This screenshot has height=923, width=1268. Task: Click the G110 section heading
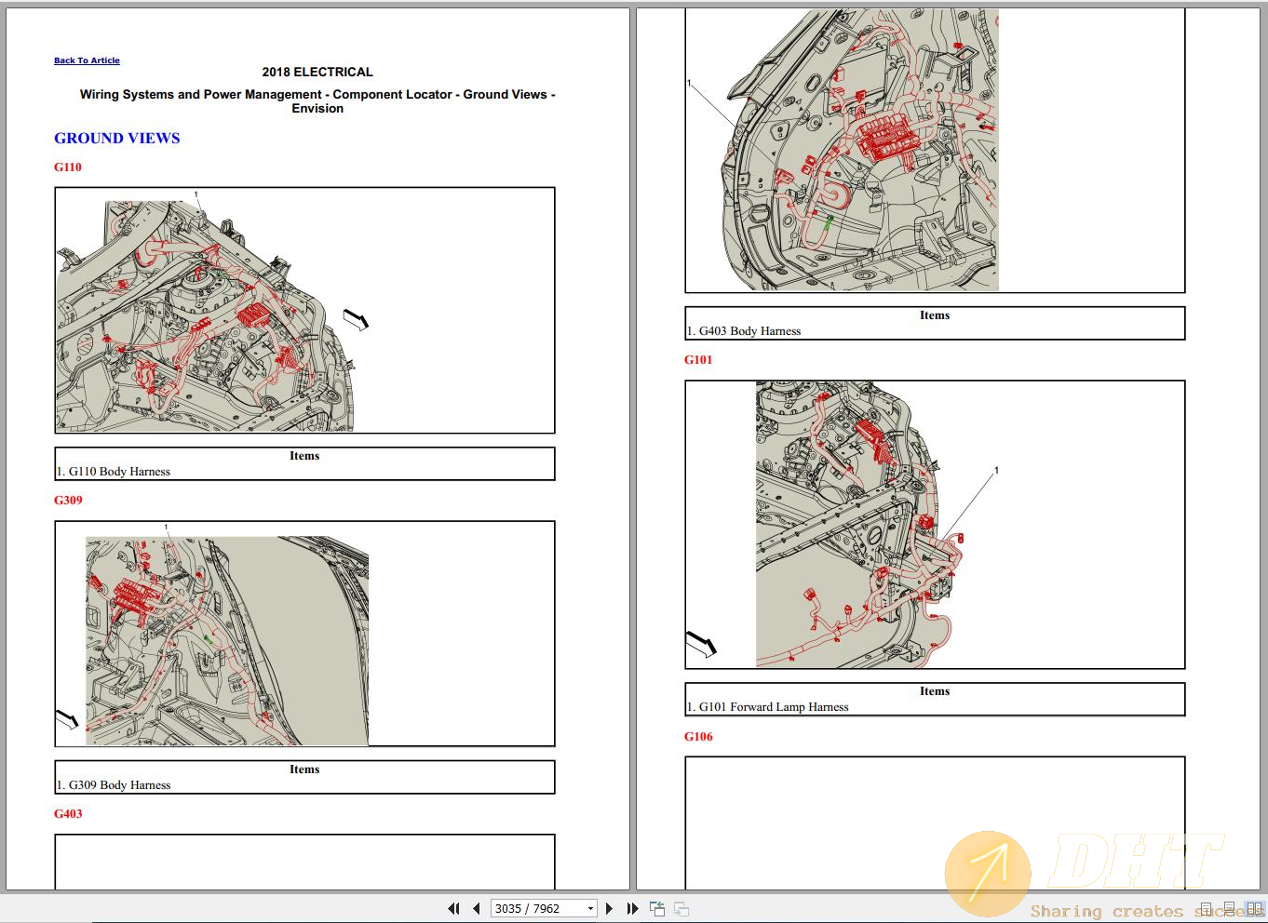(68, 167)
